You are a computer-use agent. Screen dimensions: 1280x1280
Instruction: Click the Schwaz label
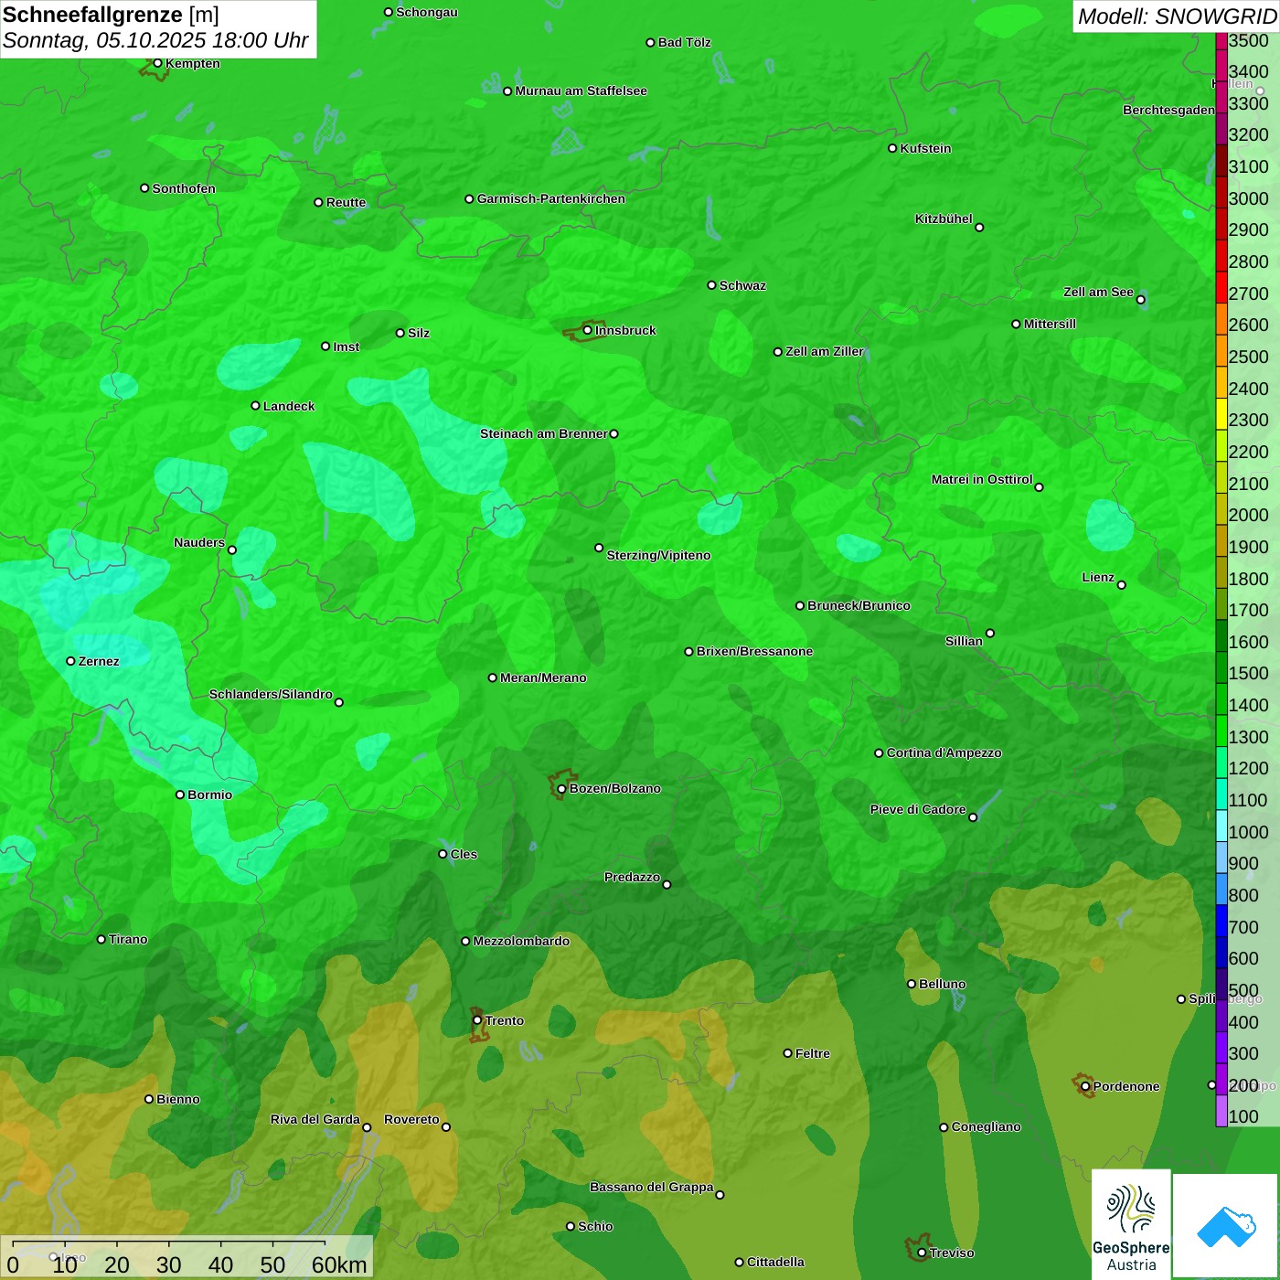[742, 285]
